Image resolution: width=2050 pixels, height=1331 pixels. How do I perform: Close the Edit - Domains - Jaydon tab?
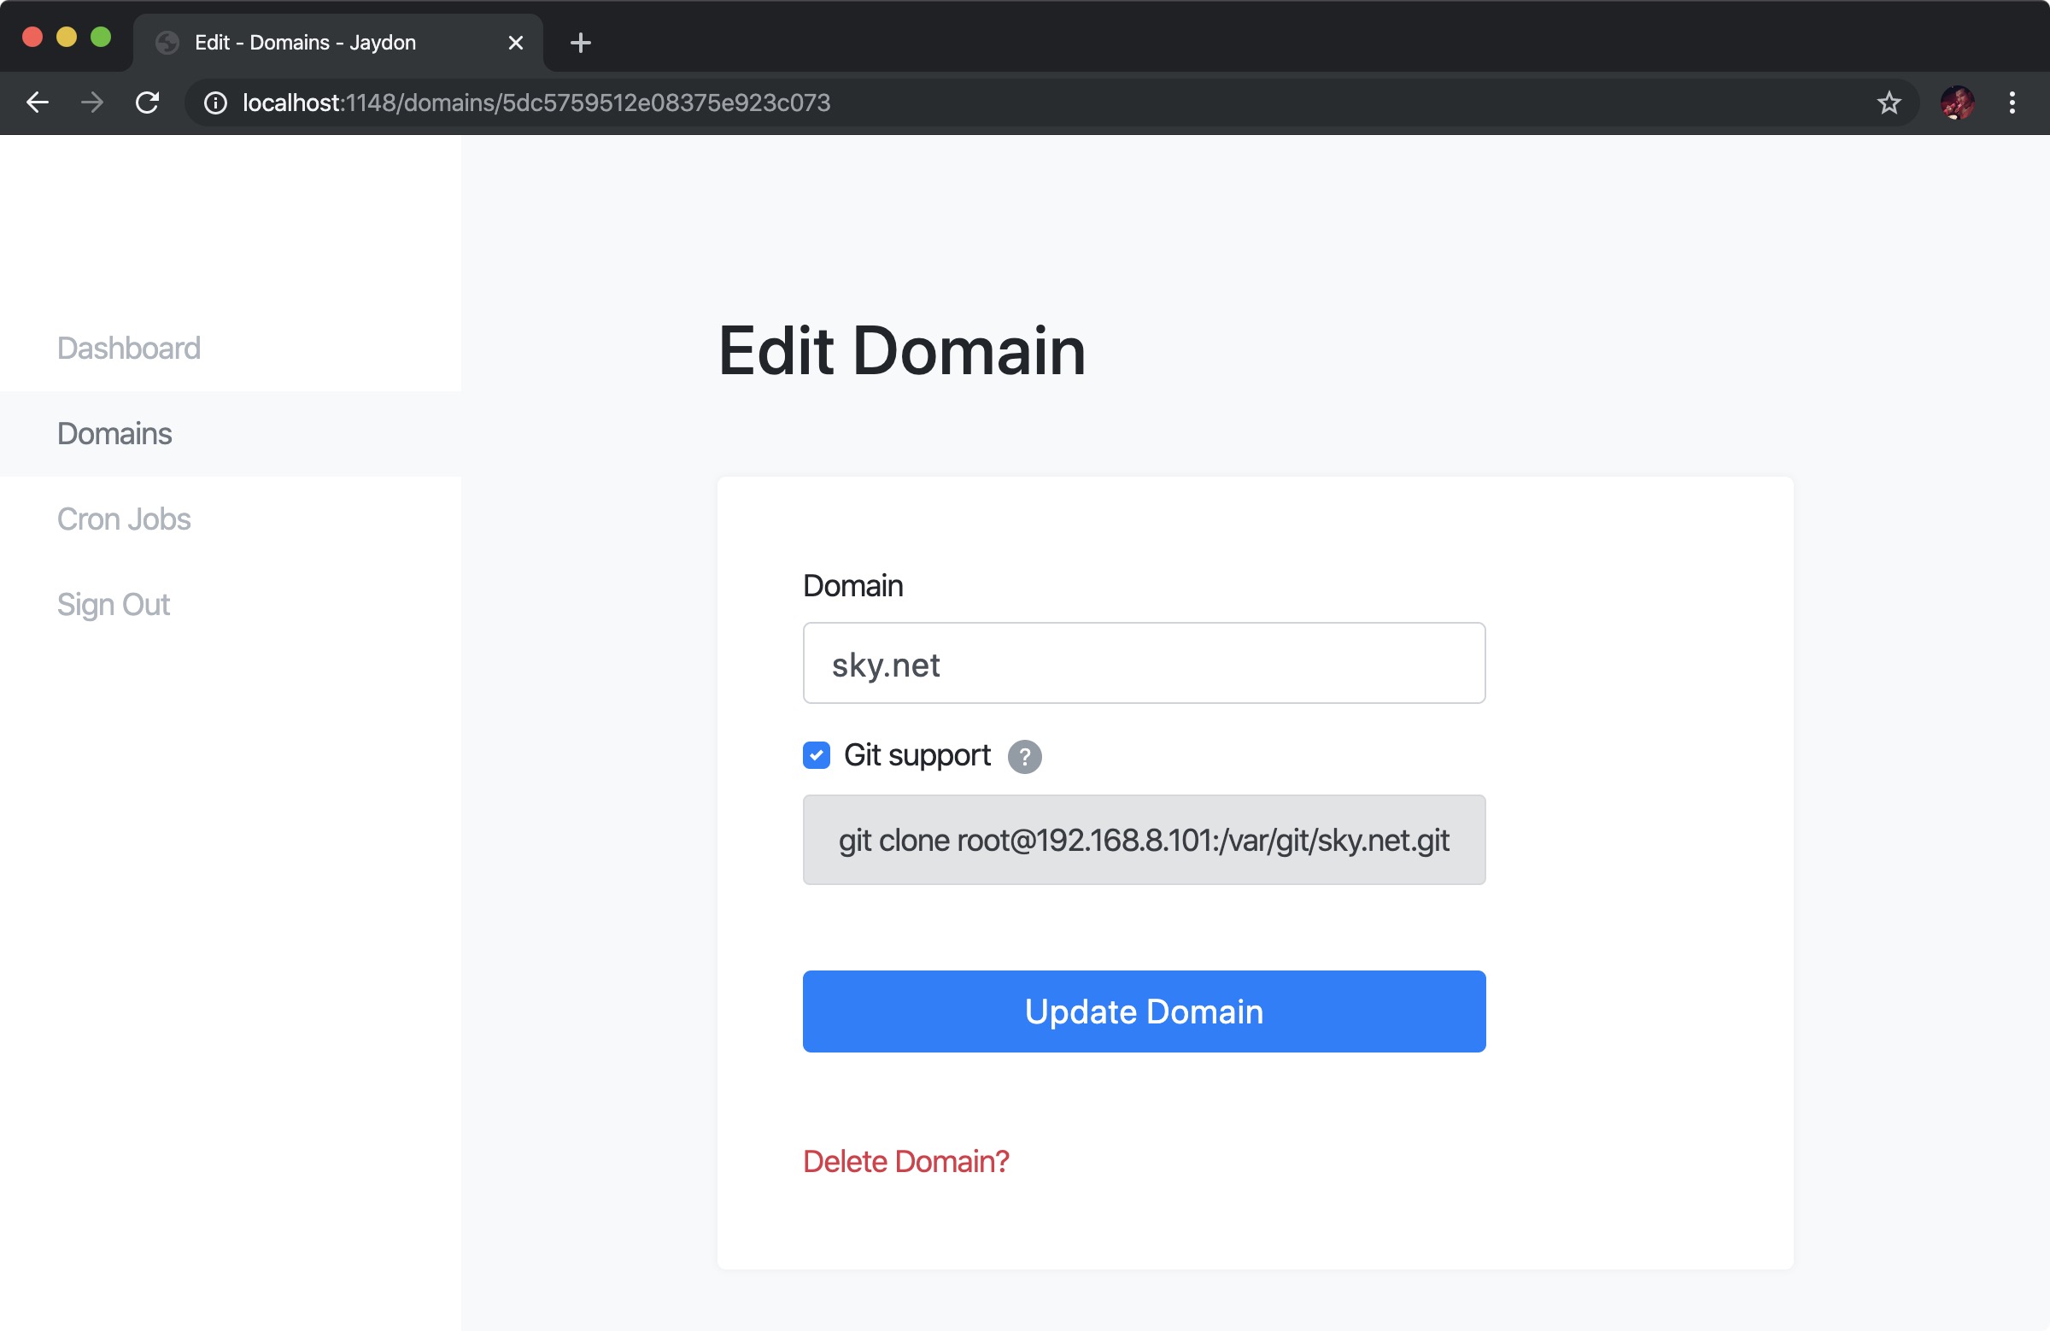(515, 42)
